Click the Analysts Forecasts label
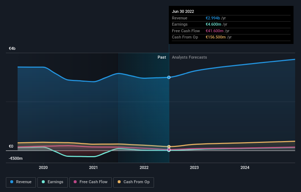The height and width of the screenshot is (192, 301). [x=190, y=57]
